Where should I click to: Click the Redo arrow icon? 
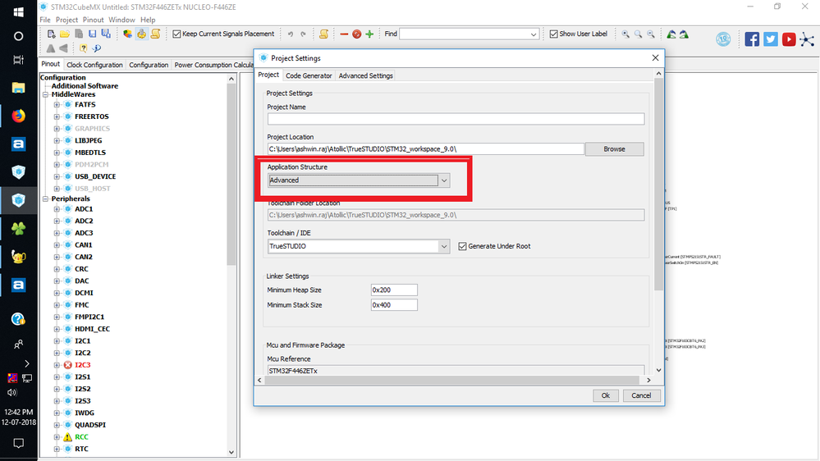tap(304, 34)
